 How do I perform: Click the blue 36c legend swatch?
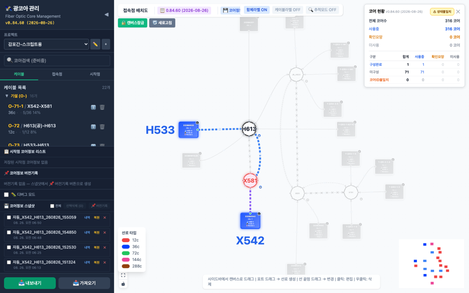(x=126, y=247)
